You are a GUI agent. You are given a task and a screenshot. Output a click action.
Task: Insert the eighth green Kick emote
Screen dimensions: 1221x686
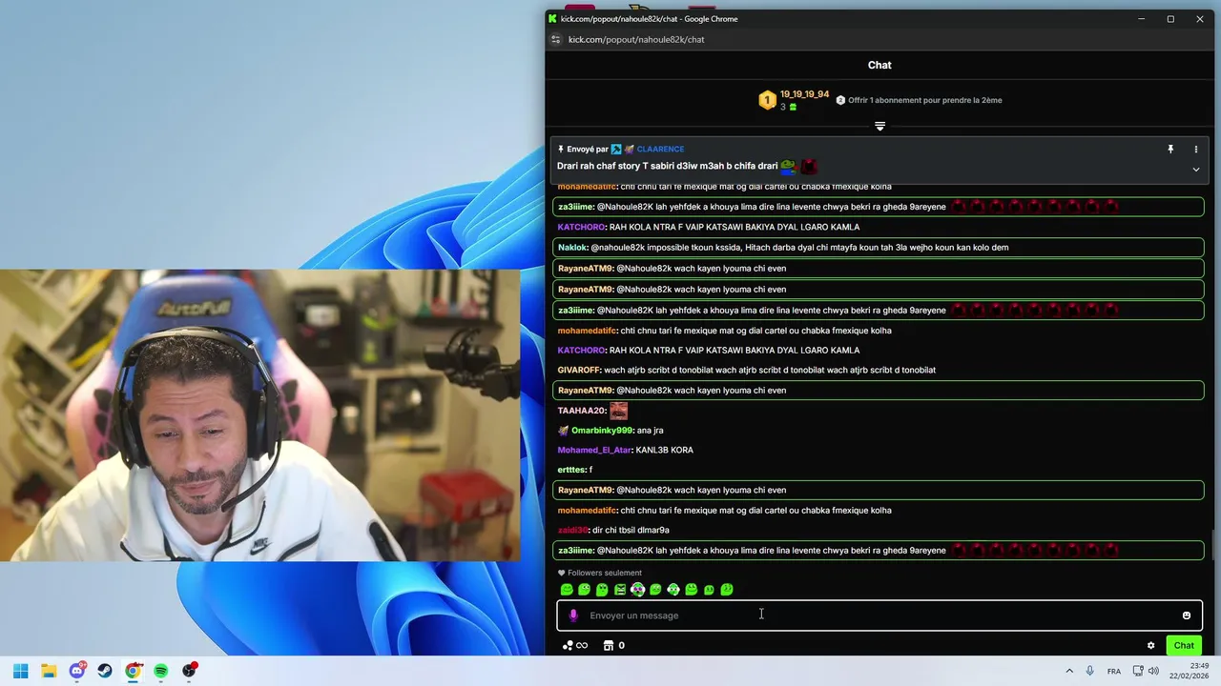pos(692,590)
